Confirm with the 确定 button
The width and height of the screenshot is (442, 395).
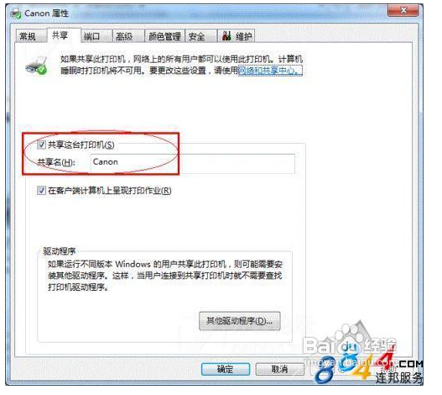coord(226,369)
